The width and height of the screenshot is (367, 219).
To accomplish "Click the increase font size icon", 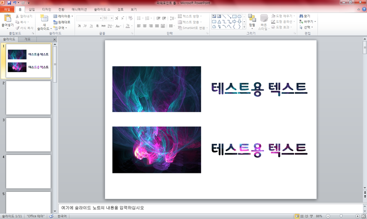I will coord(116,18).
